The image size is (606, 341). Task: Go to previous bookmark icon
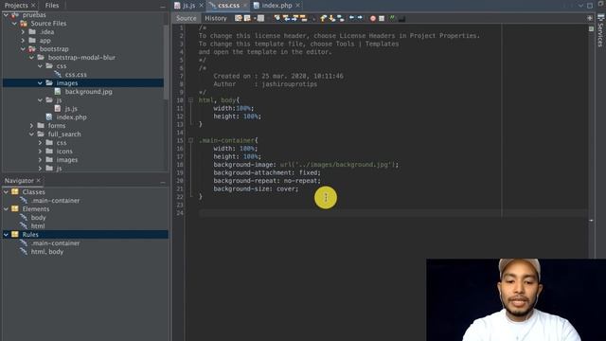coord(323,18)
